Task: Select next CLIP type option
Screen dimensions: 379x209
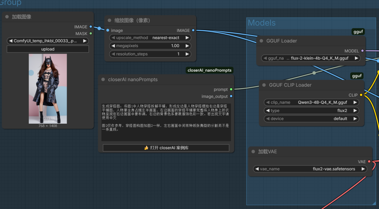Action: tap(355, 111)
